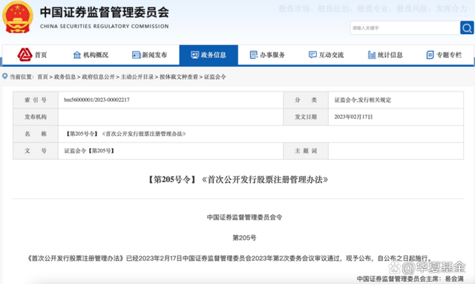Click the paragraph about the 2023年第2次委务会议
Image resolution: width=475 pixels, height=284 pixels.
pyautogui.click(x=229, y=258)
